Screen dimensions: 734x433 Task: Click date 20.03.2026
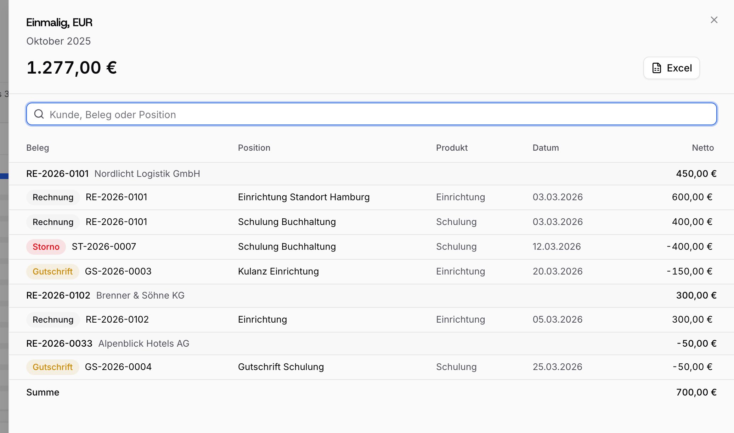(x=557, y=271)
